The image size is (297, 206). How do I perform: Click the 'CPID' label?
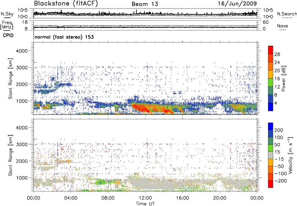pos(8,35)
